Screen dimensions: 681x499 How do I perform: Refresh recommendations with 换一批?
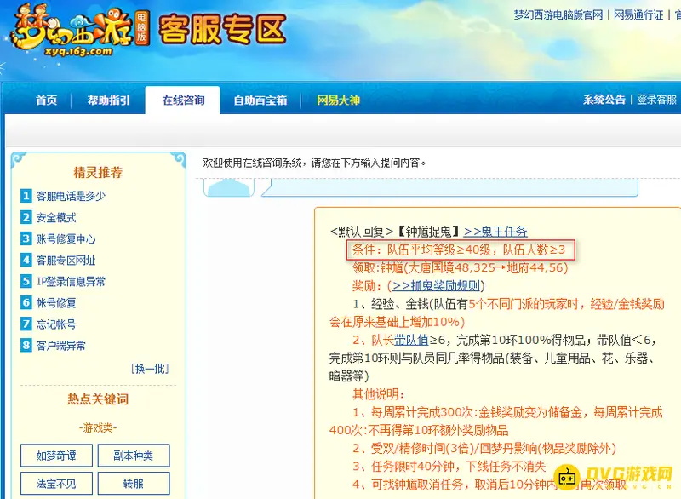coord(150,369)
